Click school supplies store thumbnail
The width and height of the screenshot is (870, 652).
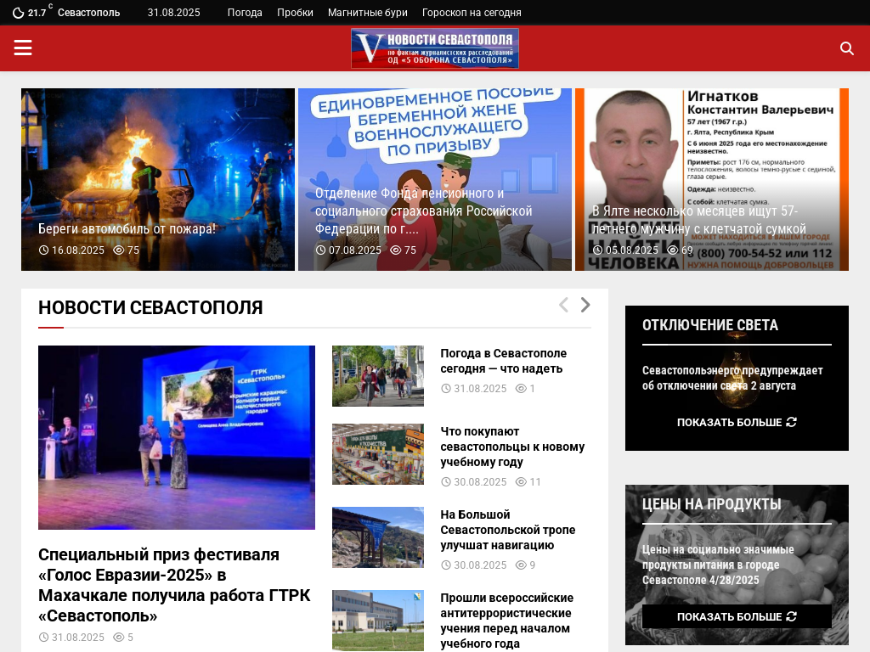point(378,454)
